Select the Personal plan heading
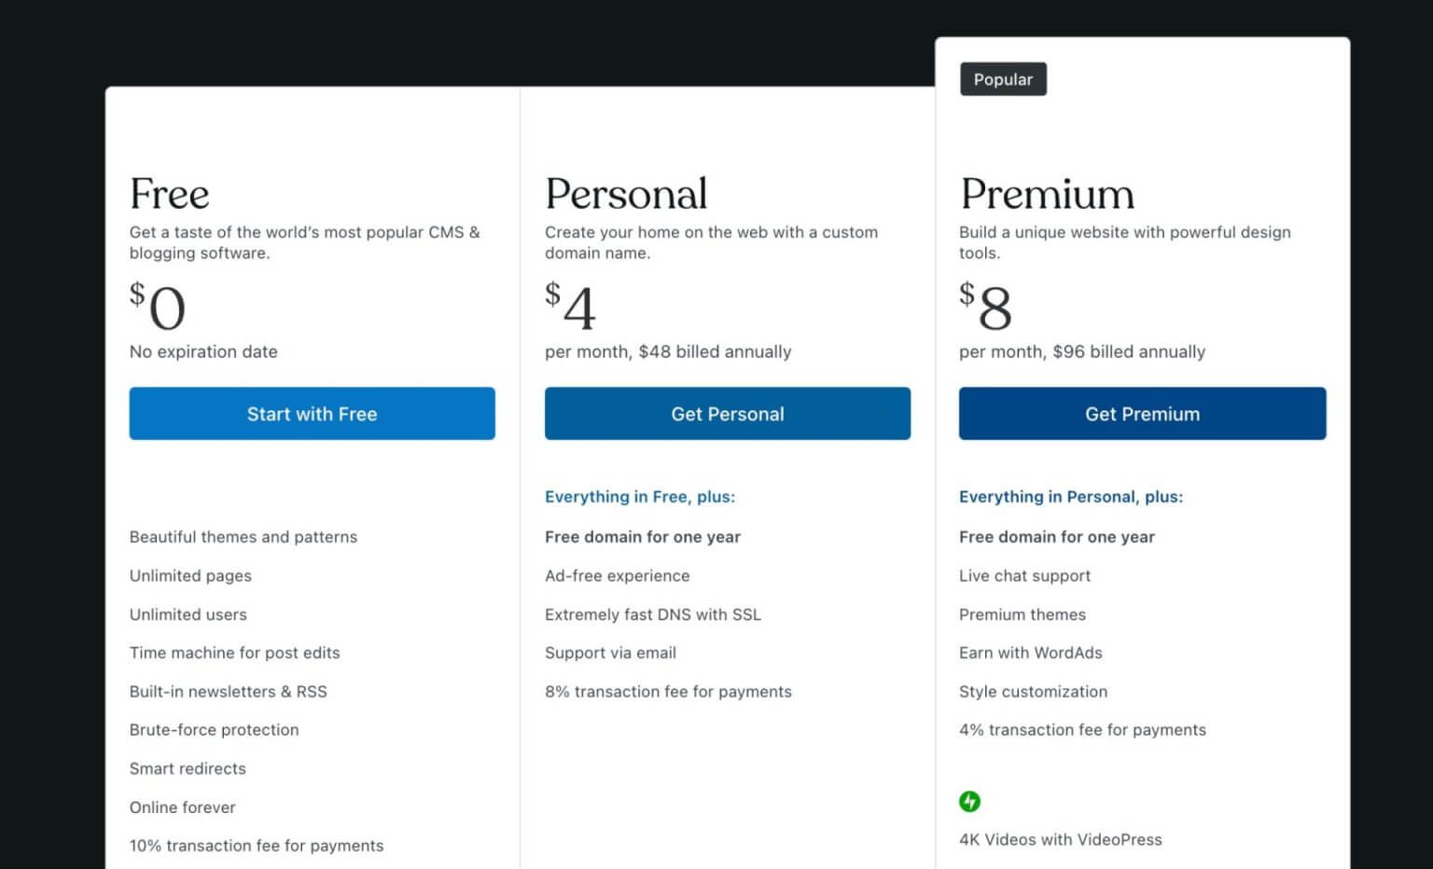Screen dimensions: 1433x869 (626, 194)
